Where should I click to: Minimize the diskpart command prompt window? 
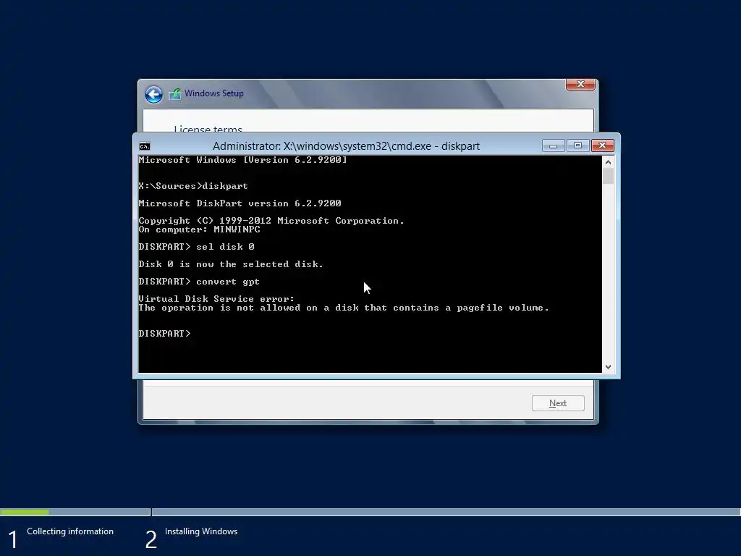click(x=553, y=146)
